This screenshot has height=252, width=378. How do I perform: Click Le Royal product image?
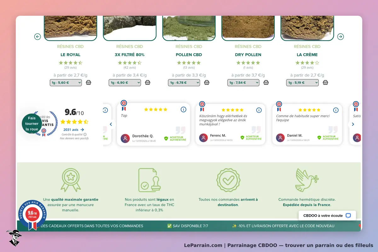[x=70, y=28]
